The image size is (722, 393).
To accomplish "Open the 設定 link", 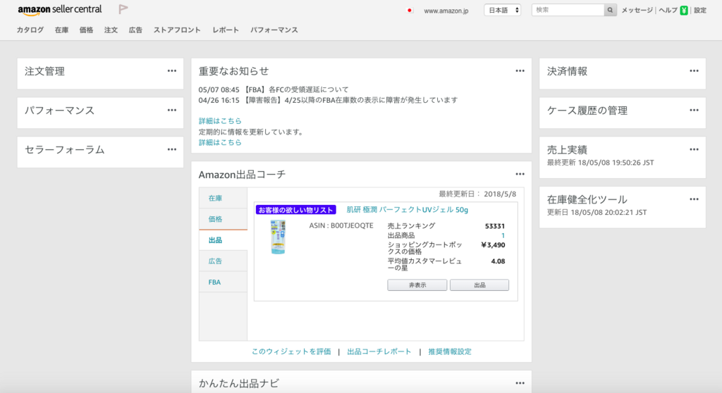I will (x=700, y=11).
